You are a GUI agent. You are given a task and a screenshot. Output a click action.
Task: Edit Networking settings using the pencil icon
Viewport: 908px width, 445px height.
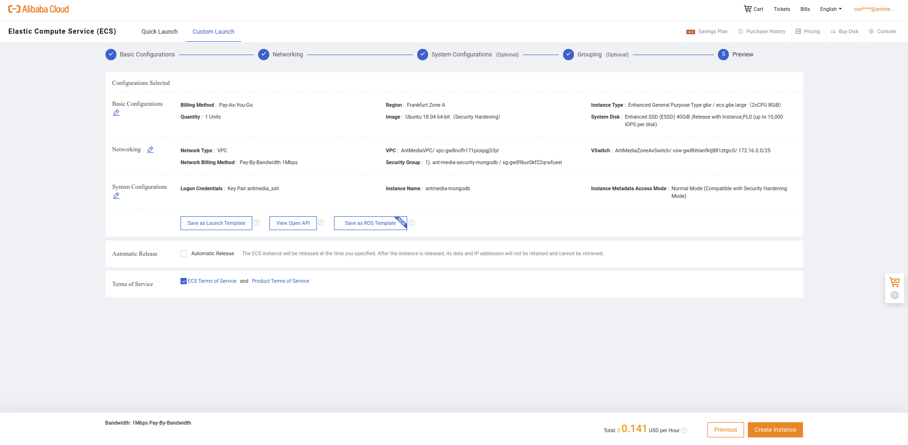[x=150, y=149]
